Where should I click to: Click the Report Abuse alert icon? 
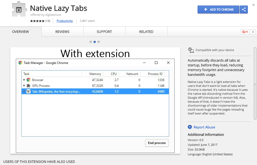pos(190,127)
